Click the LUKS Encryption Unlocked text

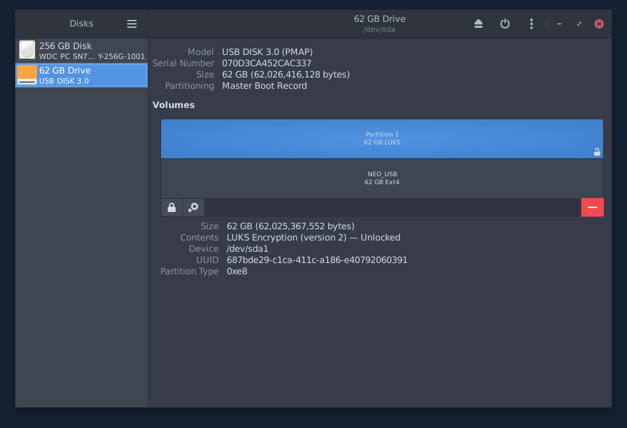coord(313,238)
